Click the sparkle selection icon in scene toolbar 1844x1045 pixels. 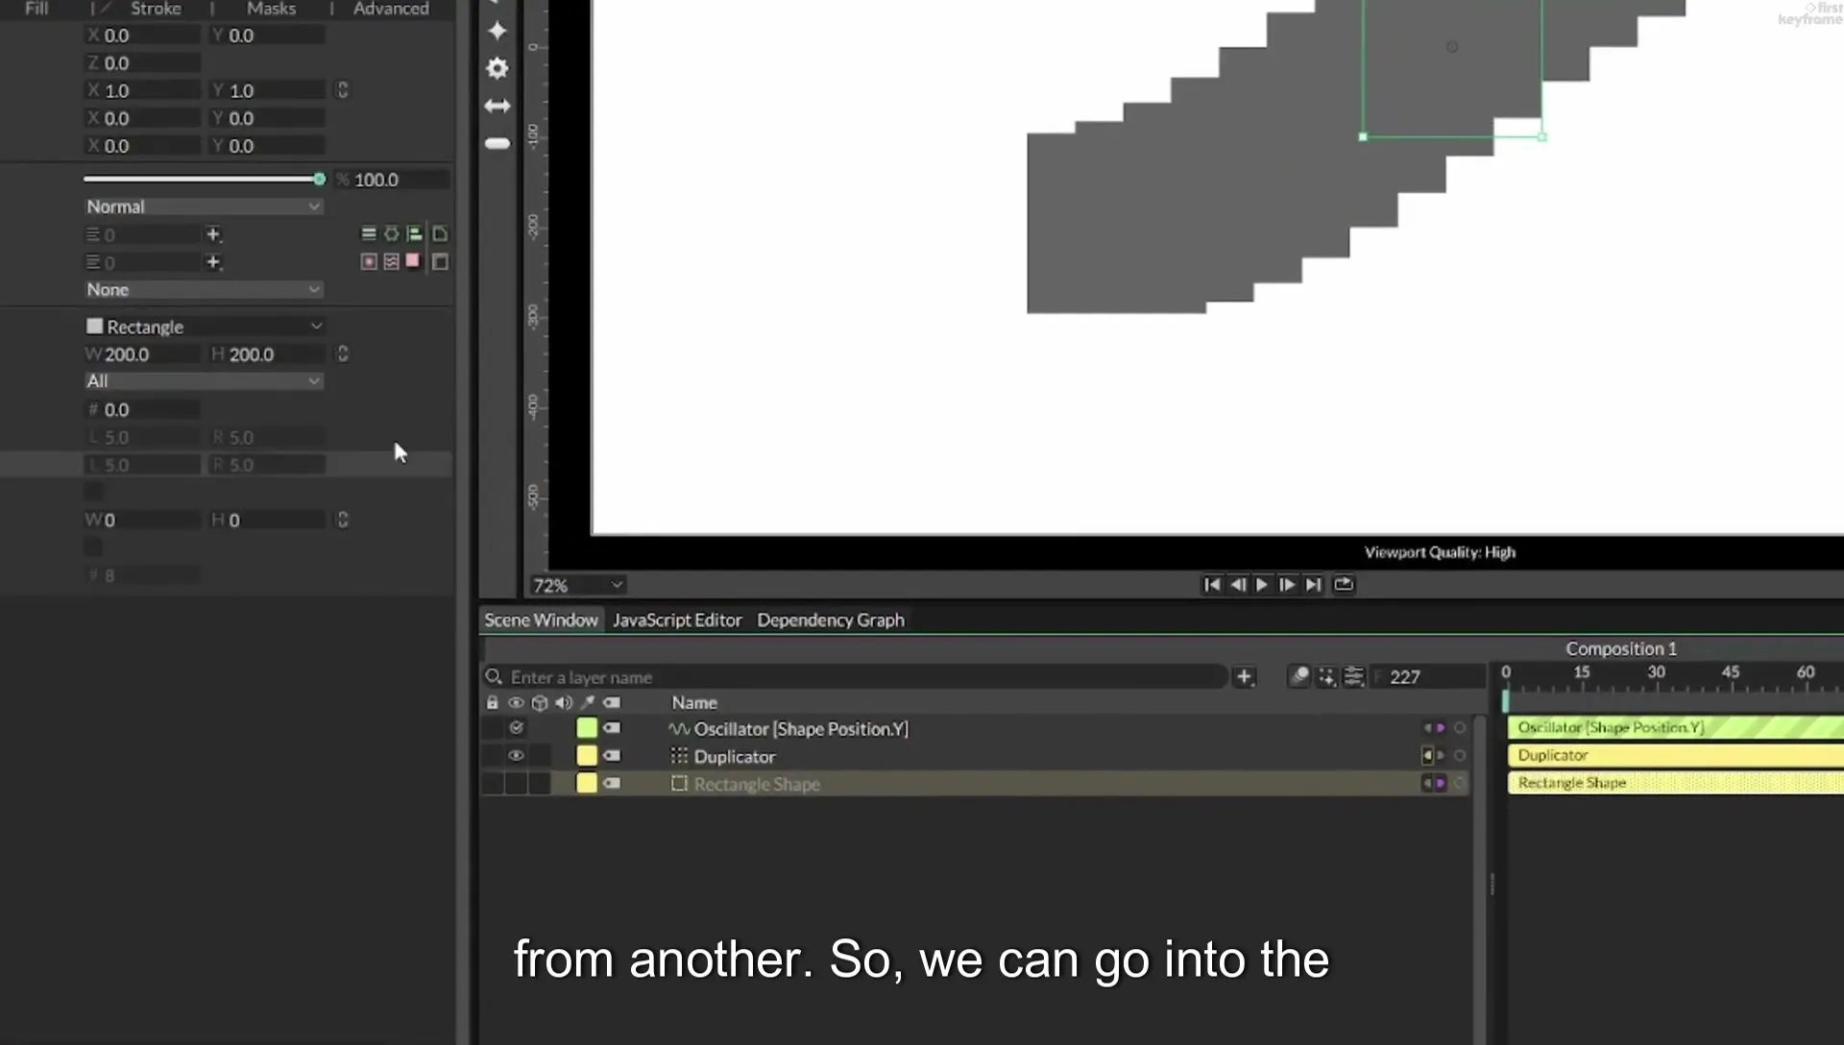point(1326,677)
